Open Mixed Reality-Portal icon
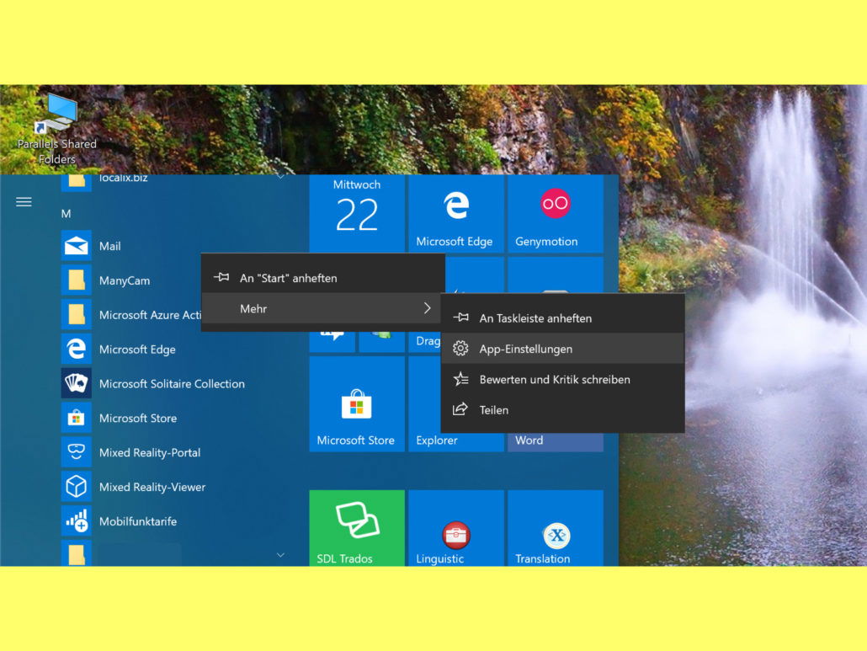Screen dimensions: 867x651 pos(77,452)
